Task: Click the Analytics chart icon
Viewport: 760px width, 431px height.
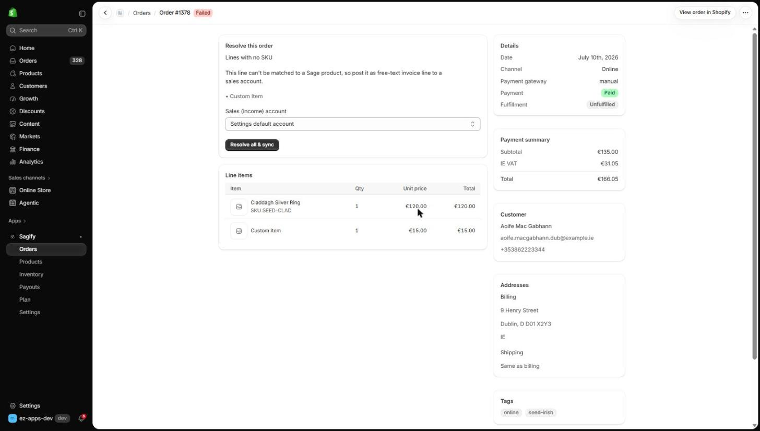Action: 13,162
